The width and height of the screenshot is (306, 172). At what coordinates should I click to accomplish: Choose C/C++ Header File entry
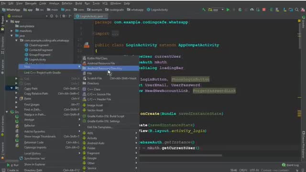pos(110,99)
